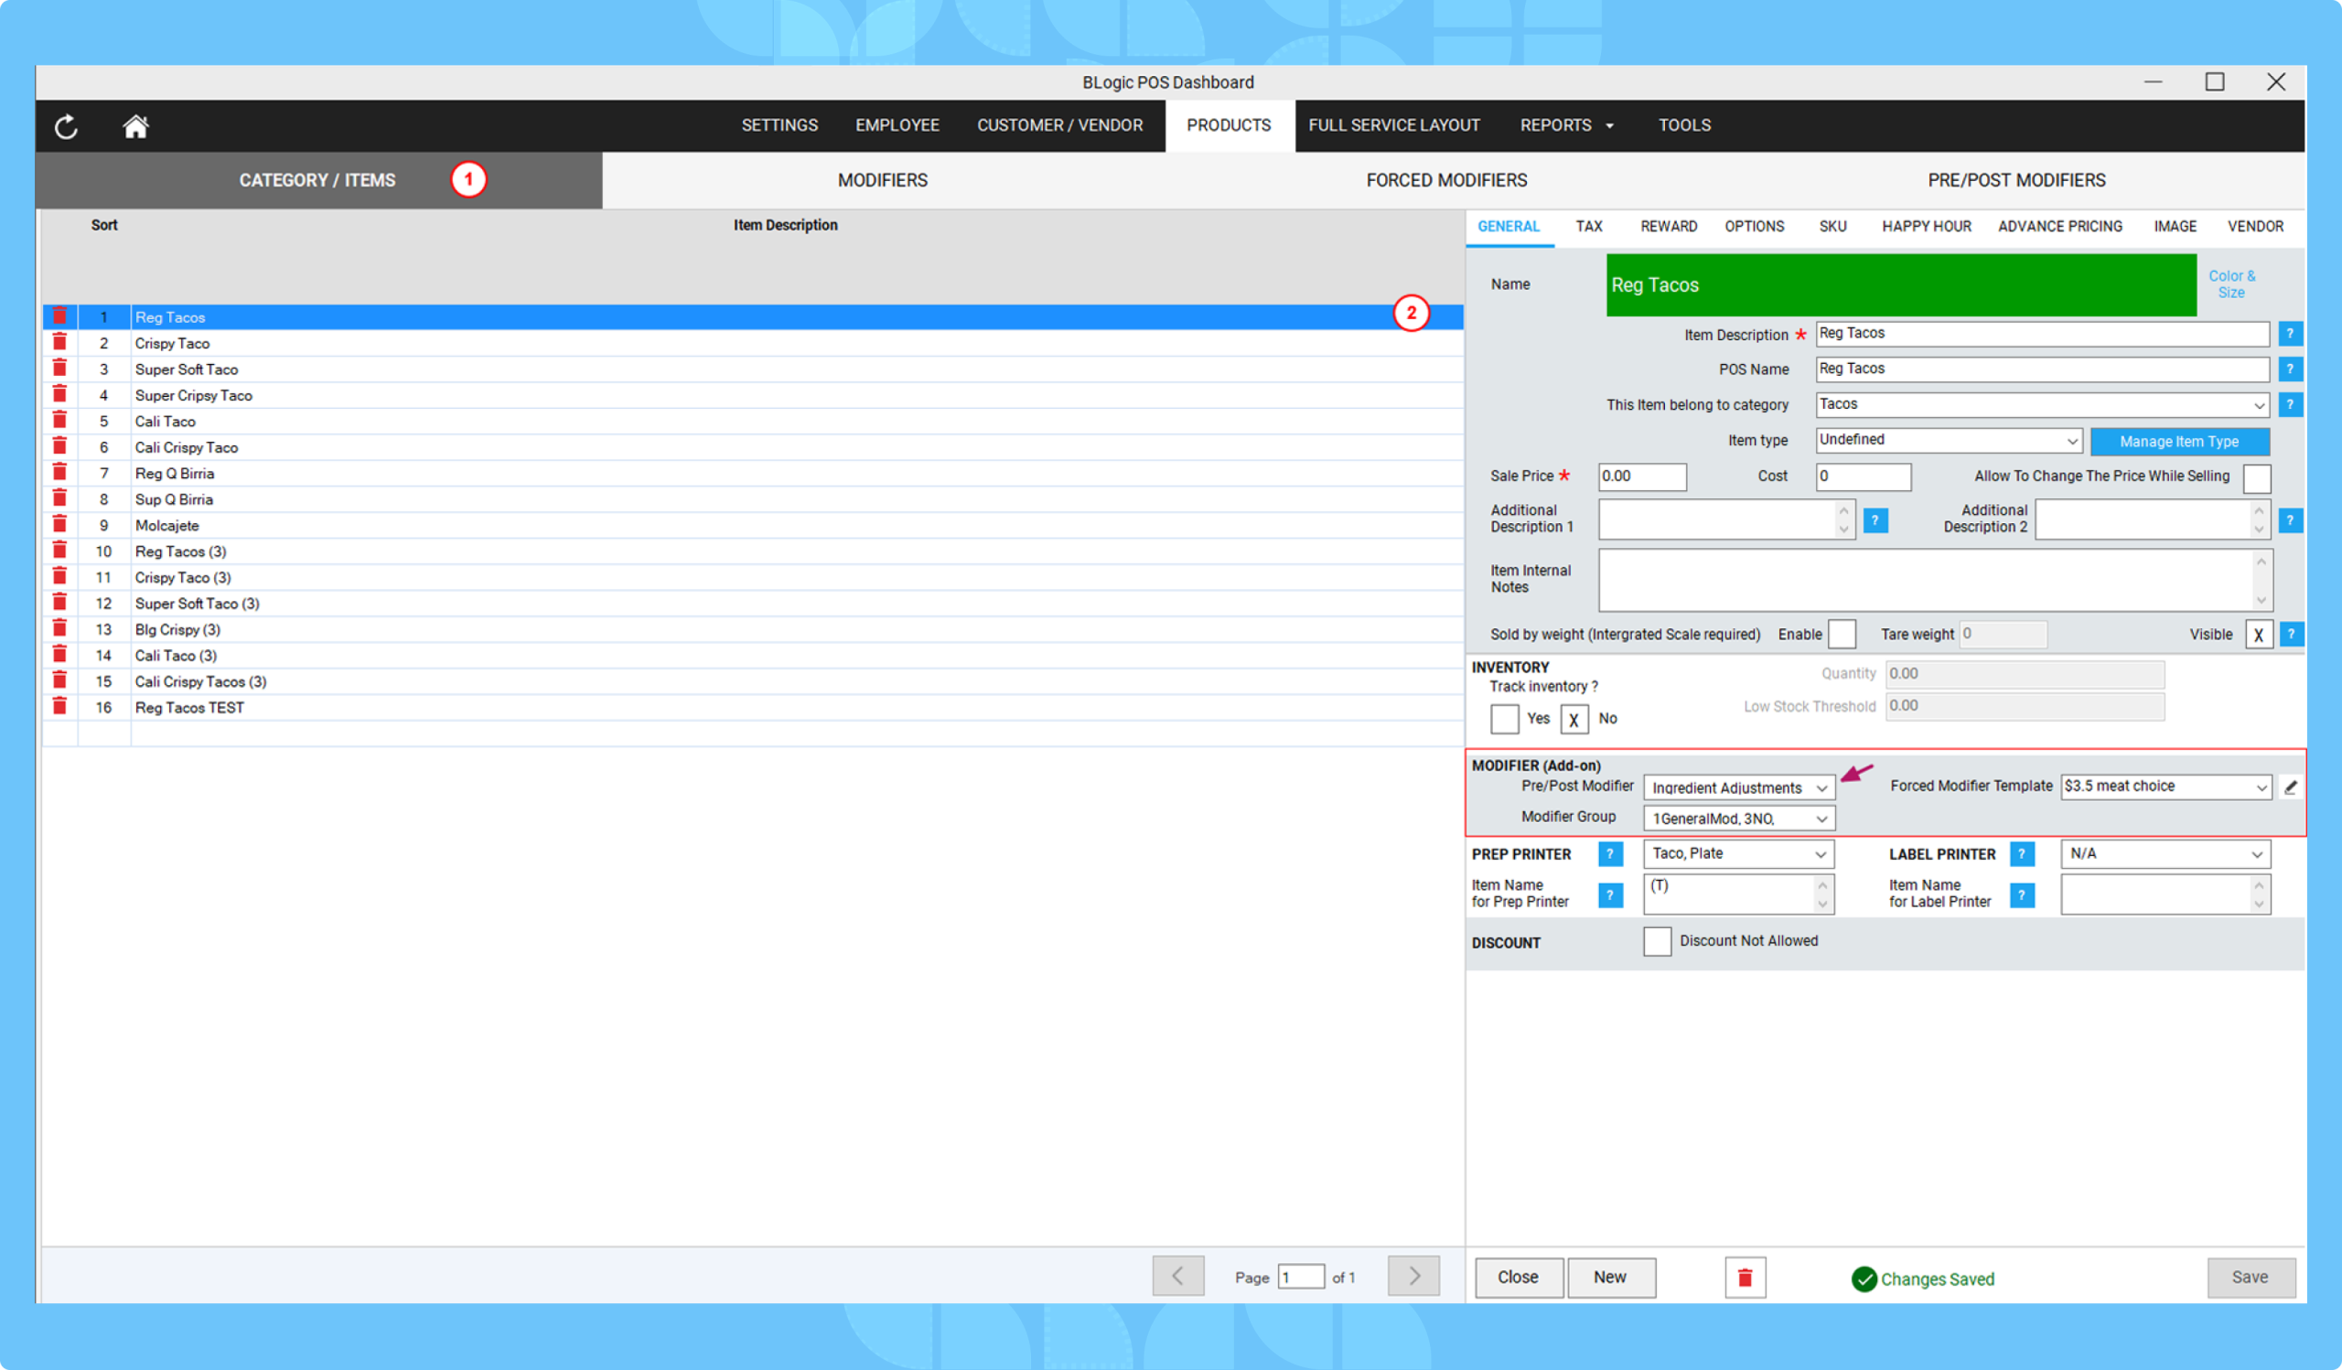Open help for POS Name field
This screenshot has height=1370, width=2342.
(x=2290, y=369)
